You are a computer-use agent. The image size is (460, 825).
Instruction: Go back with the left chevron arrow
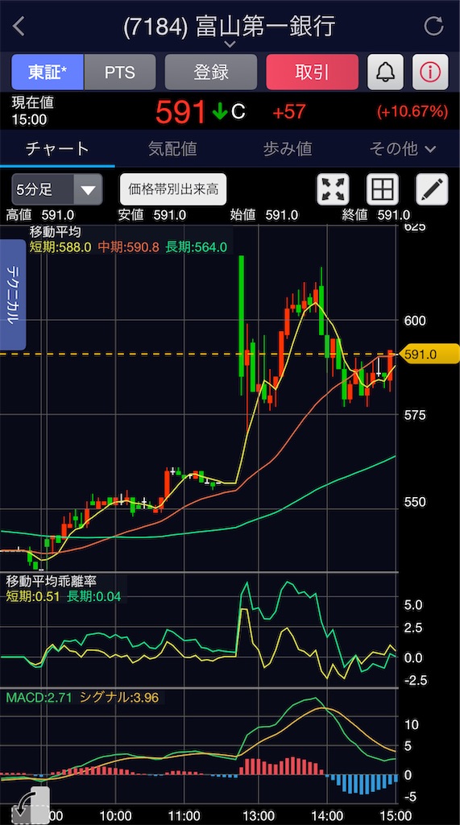[19, 27]
